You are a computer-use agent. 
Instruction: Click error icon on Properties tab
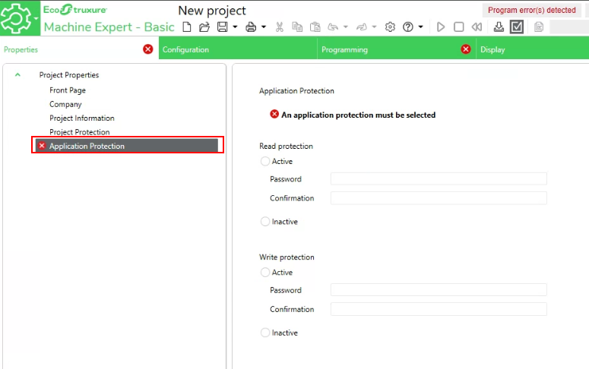(x=148, y=49)
